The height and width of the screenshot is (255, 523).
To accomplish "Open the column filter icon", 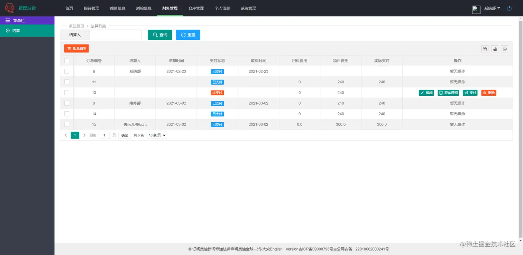I will (485, 49).
